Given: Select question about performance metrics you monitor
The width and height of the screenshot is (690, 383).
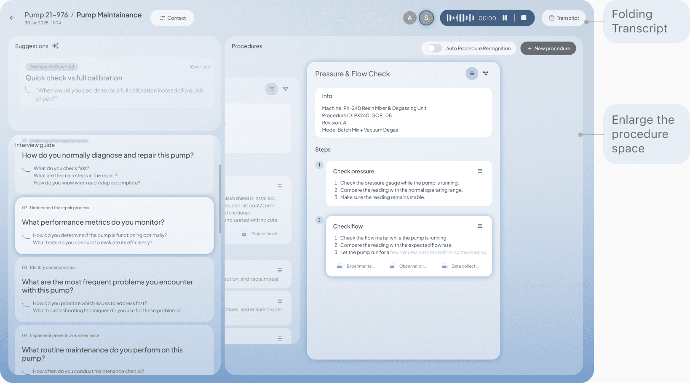Looking at the screenshot, I should (114, 226).
